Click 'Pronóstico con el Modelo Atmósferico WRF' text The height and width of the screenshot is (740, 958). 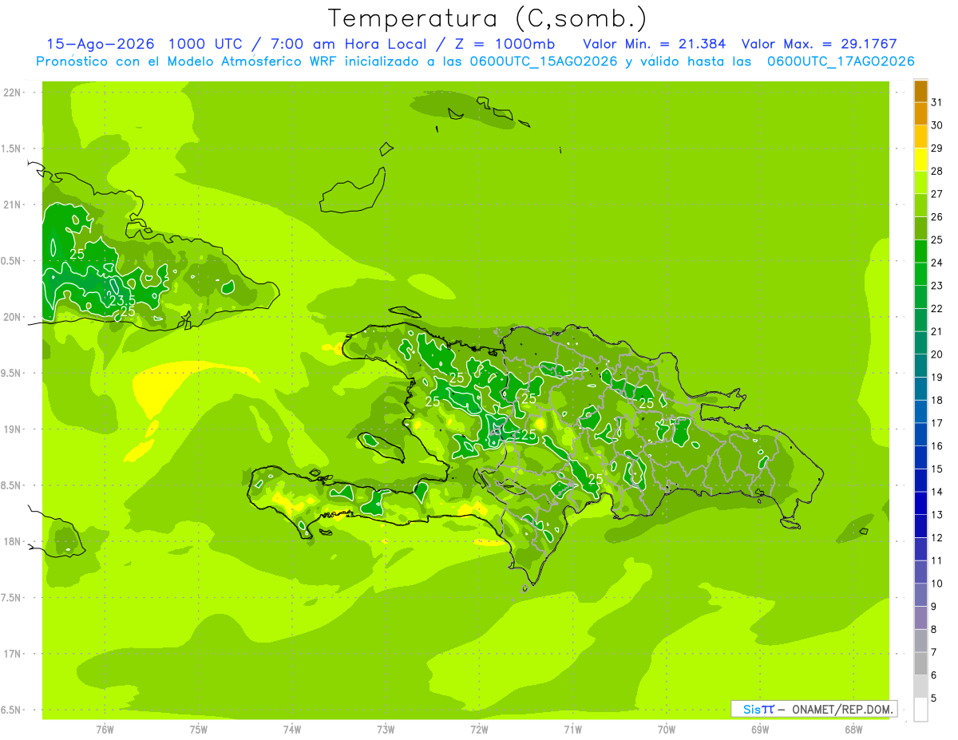coord(187,61)
